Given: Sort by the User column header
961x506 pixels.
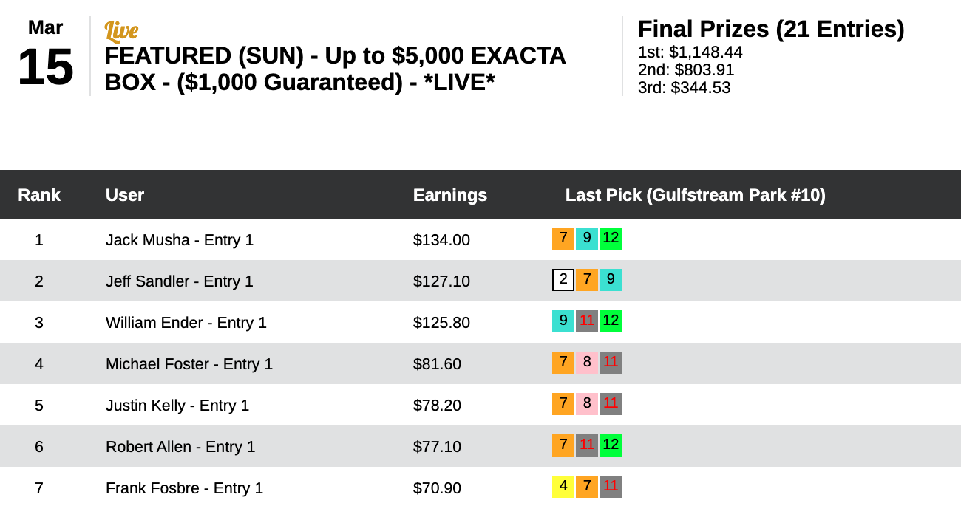Looking at the screenshot, I should tap(125, 195).
